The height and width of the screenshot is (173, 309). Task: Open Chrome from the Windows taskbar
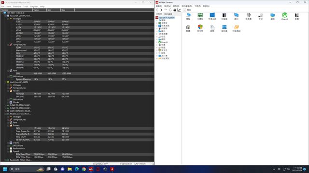tap(84, 169)
